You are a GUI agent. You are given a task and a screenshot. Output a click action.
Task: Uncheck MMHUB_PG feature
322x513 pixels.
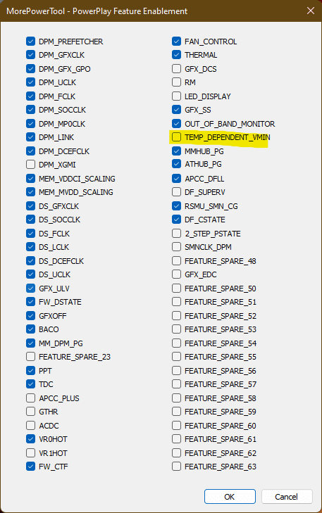click(x=176, y=151)
